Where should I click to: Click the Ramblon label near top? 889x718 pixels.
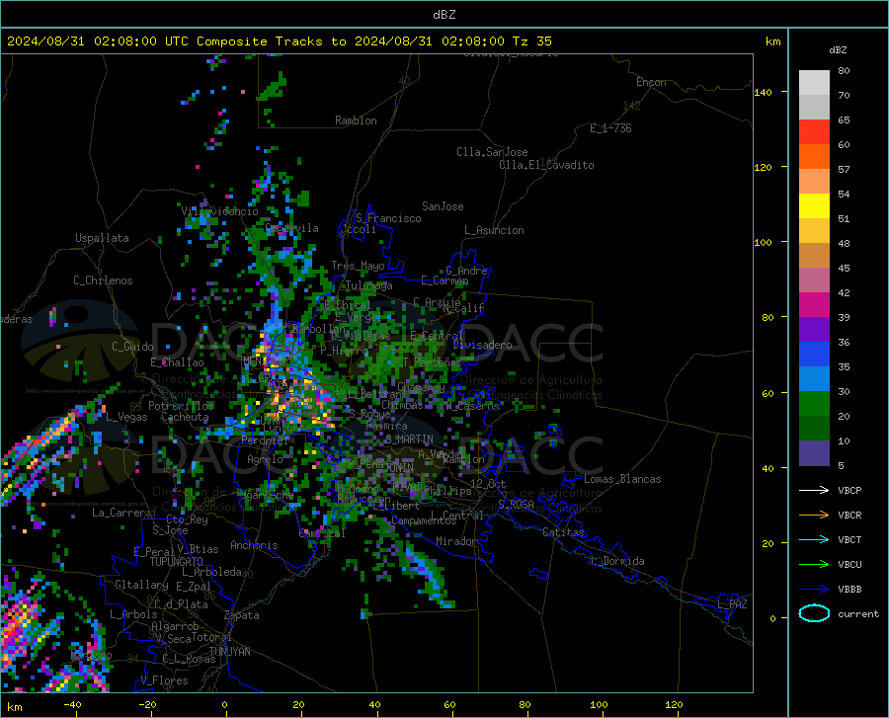[x=356, y=120]
